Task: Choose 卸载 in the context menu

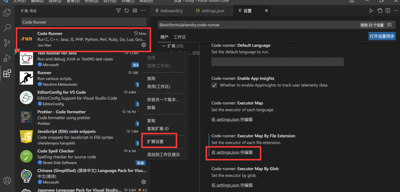Action: [x=151, y=107]
